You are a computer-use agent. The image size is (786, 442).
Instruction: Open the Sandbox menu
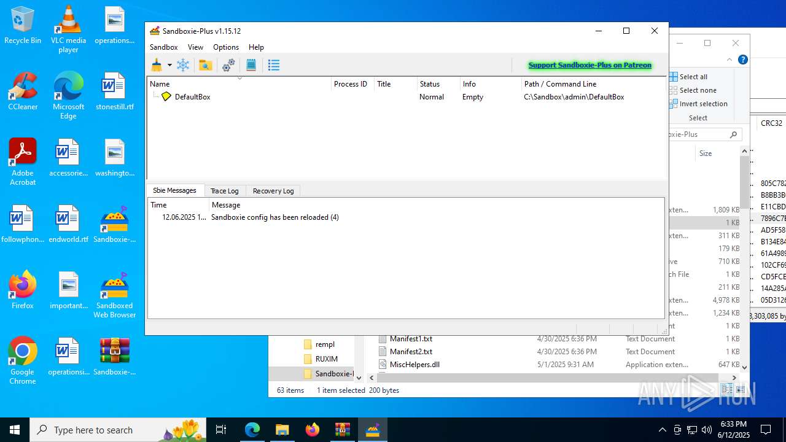pyautogui.click(x=163, y=47)
